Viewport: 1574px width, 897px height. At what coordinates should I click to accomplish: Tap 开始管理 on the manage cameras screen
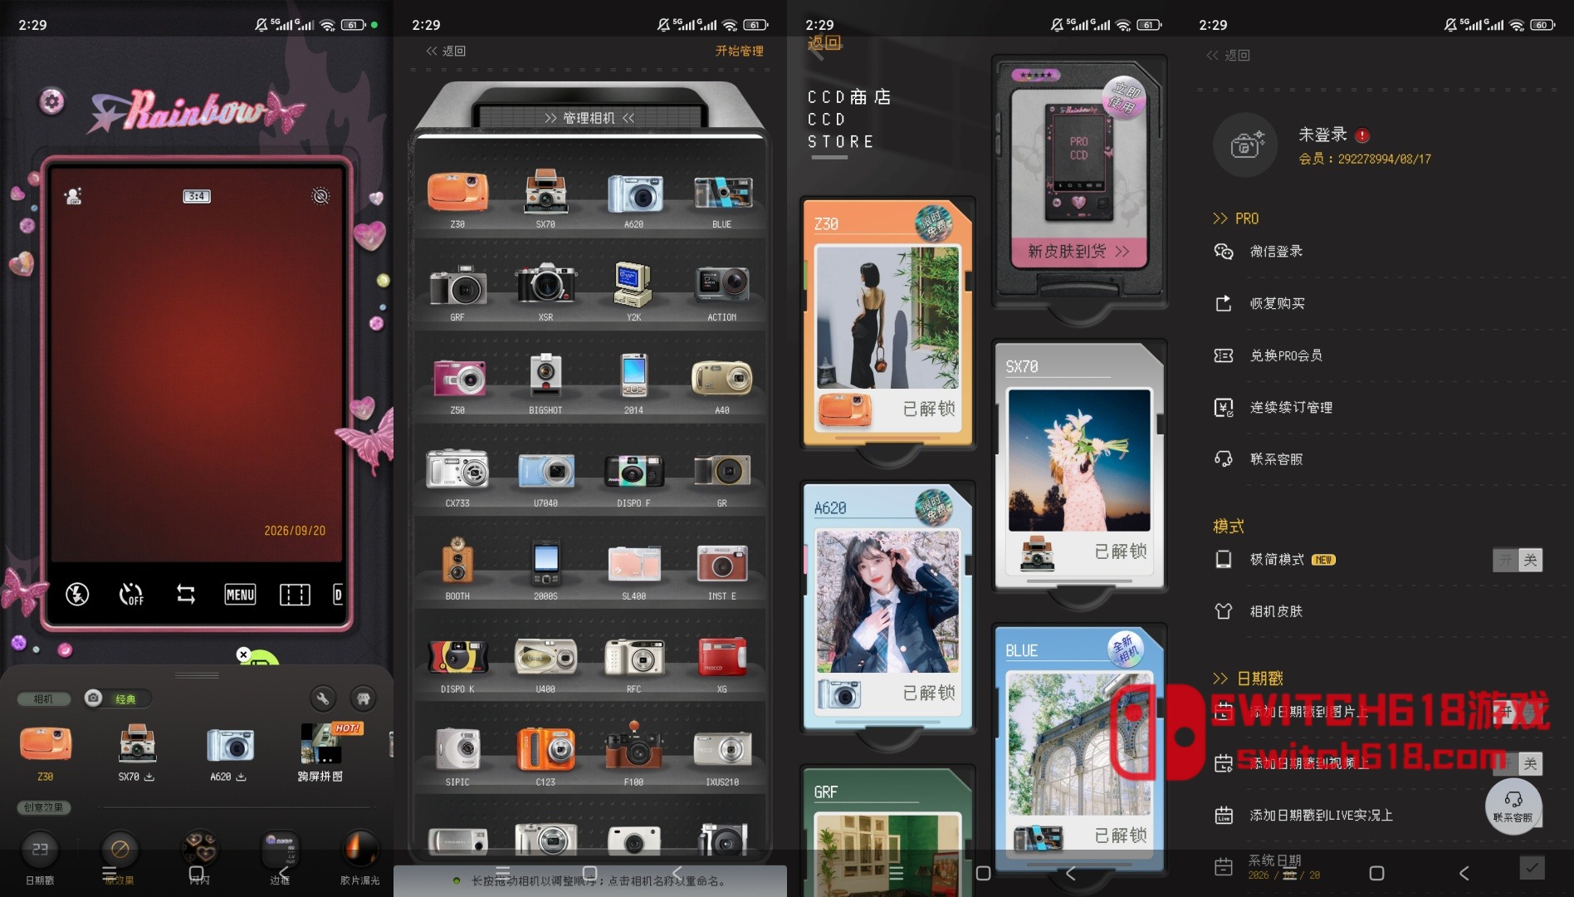tap(739, 51)
